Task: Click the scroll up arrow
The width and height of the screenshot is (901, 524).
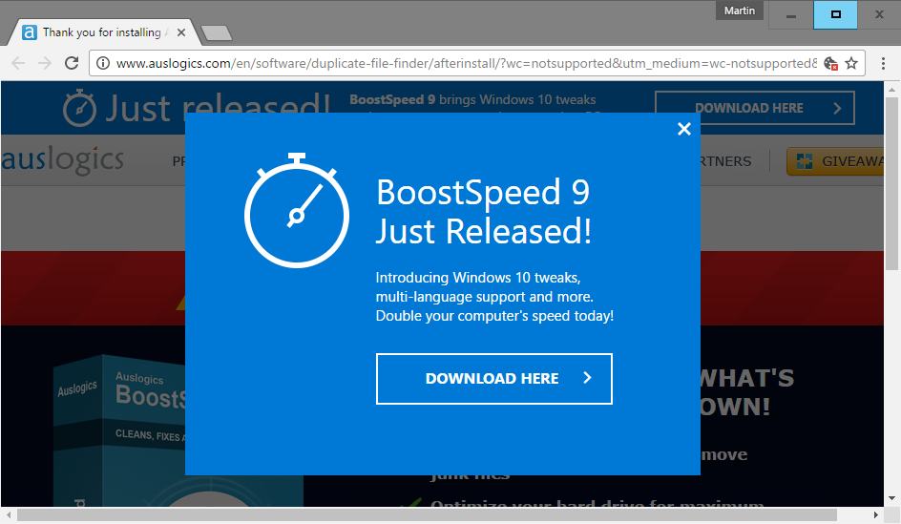Action: pos(891,90)
